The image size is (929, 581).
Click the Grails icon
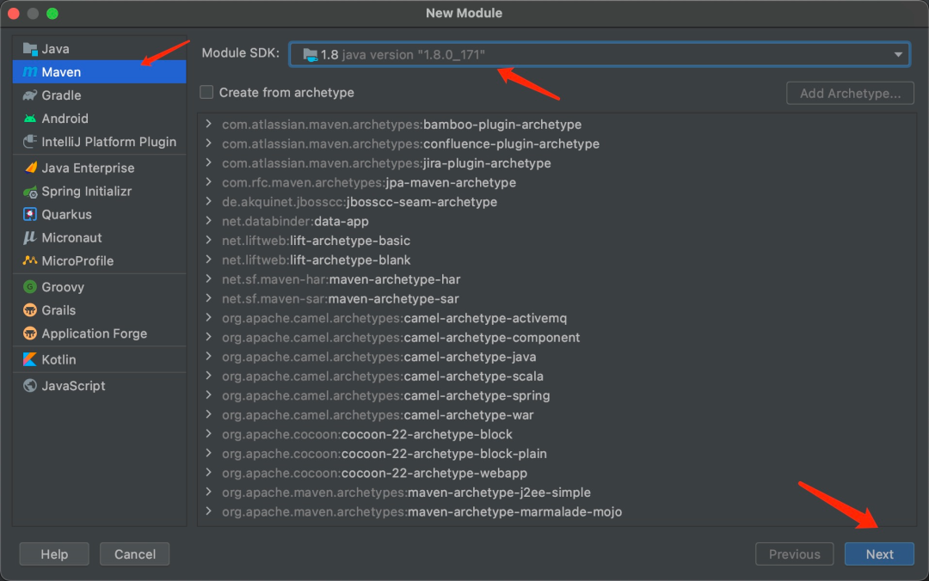coord(29,309)
